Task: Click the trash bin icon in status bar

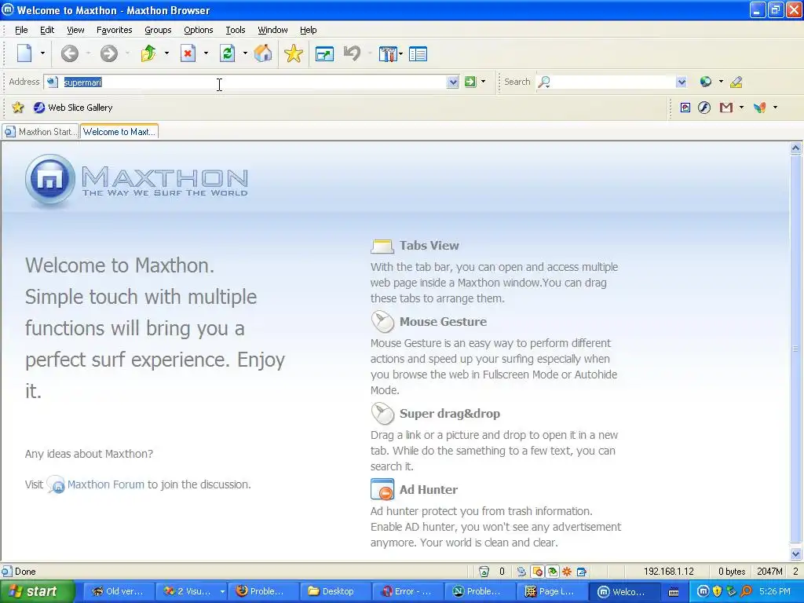Action: point(484,572)
